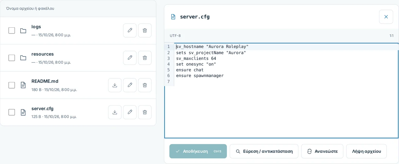Select the resources folder checkbox
This screenshot has width=399, height=164.
pyautogui.click(x=12, y=58)
